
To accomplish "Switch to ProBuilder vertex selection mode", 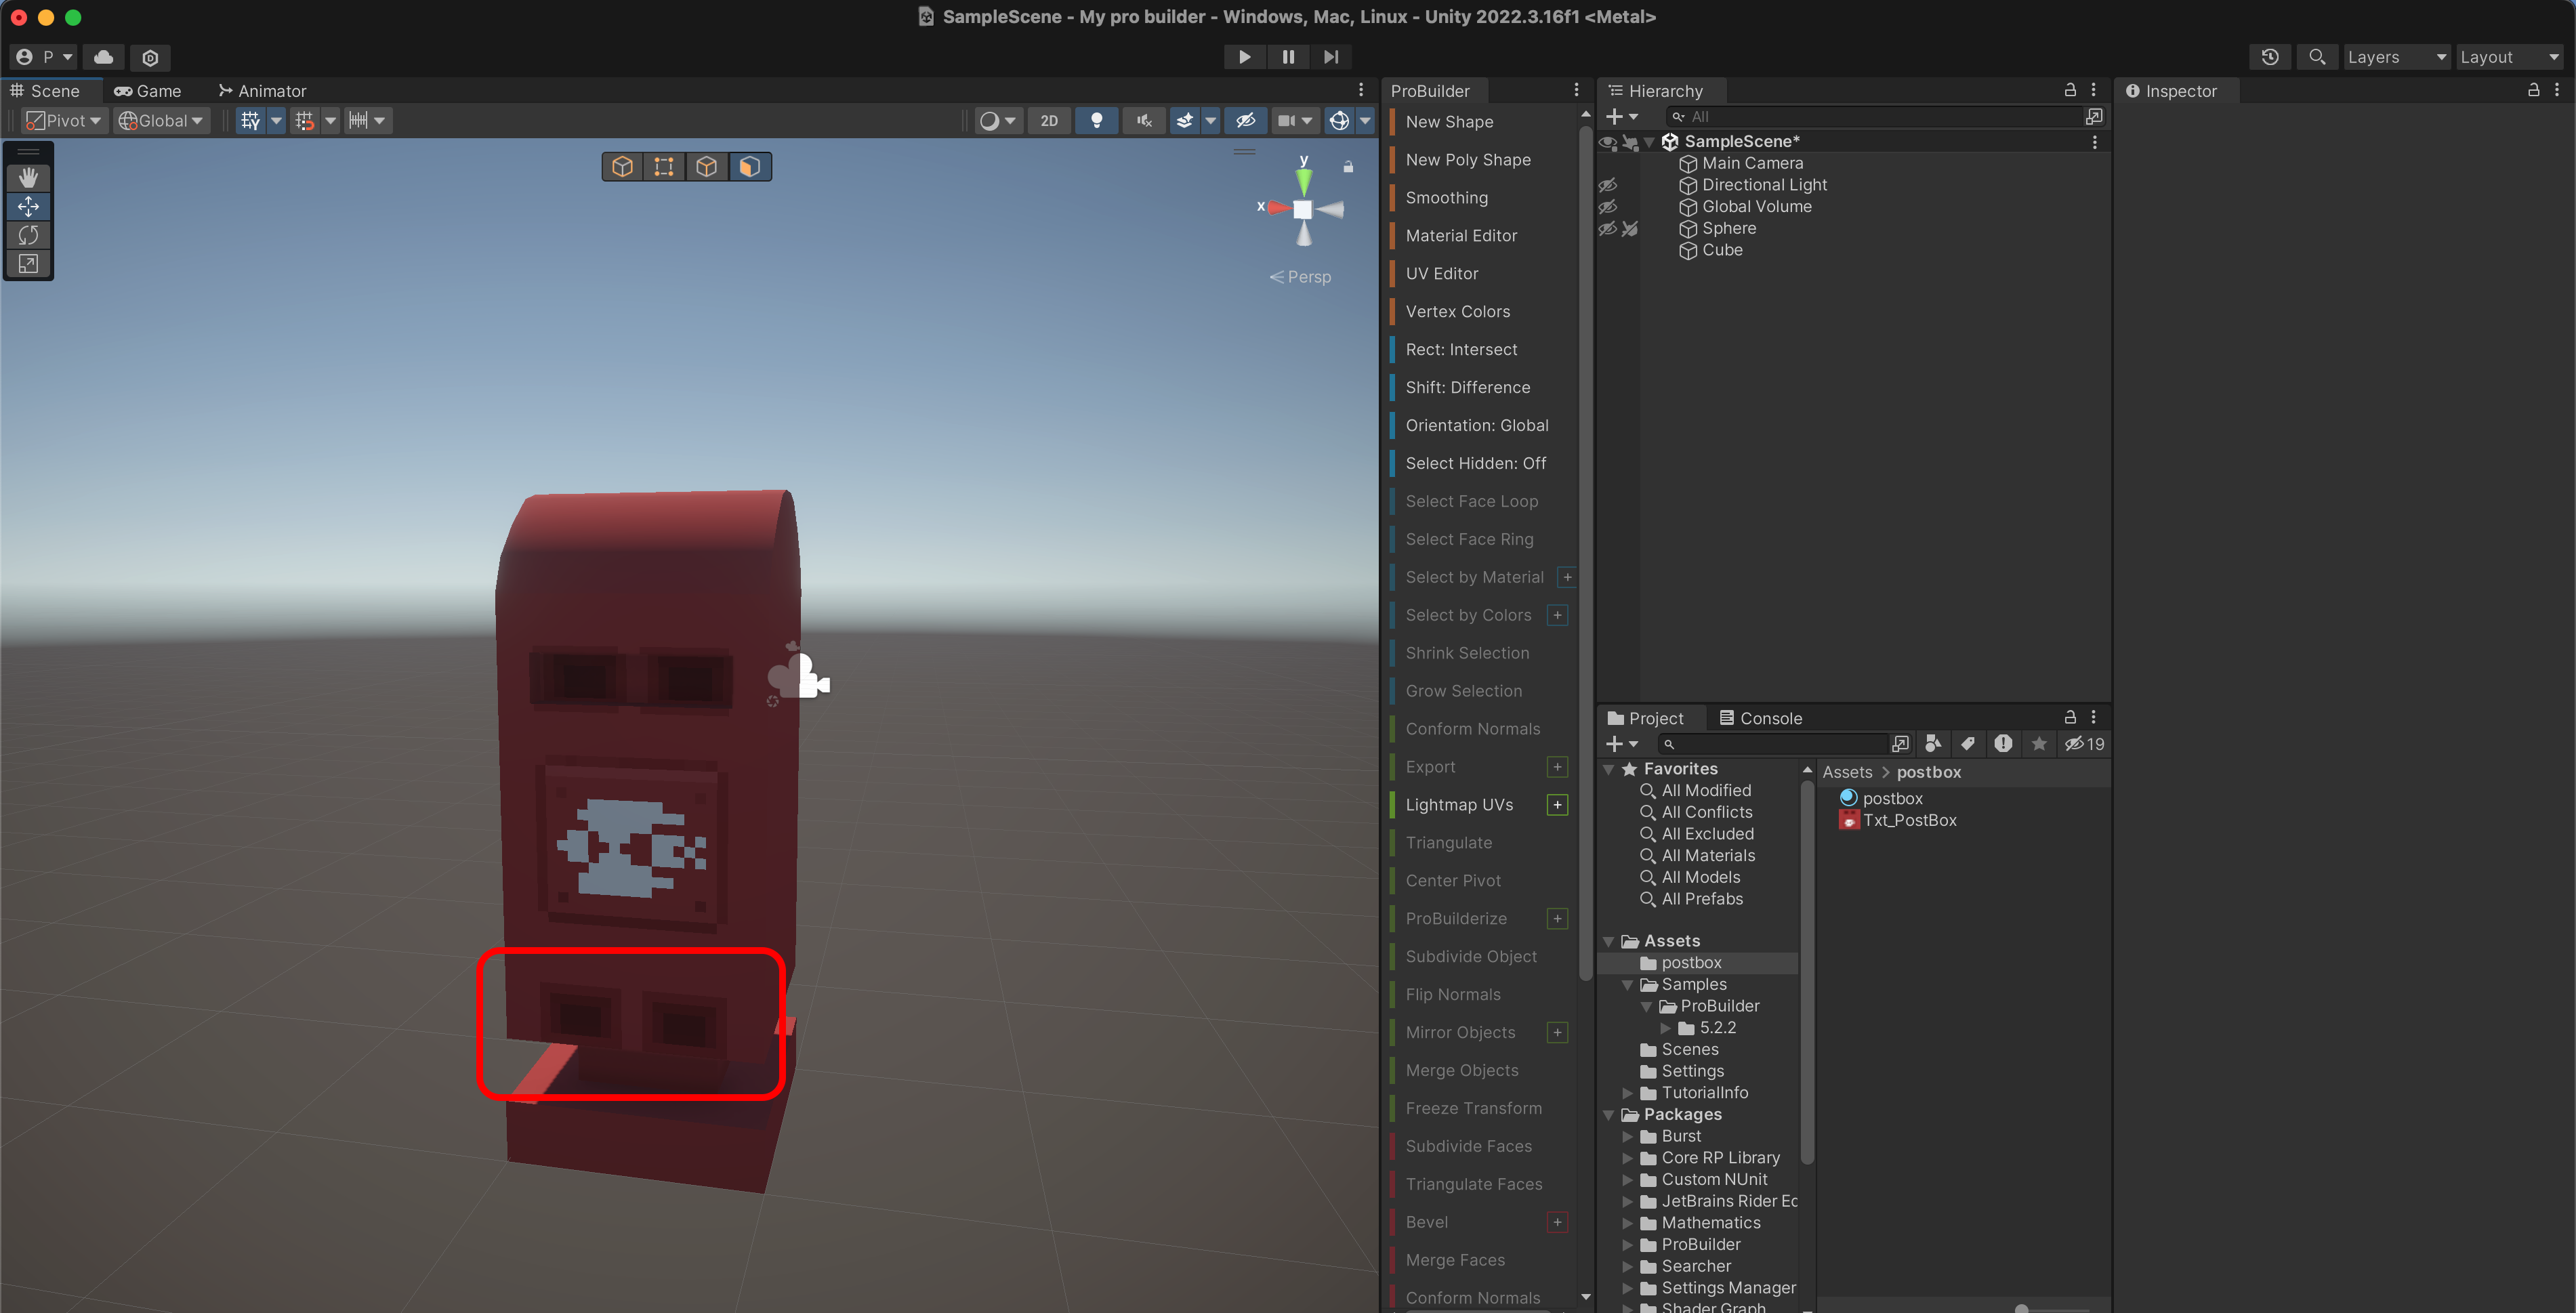I will pos(664,166).
